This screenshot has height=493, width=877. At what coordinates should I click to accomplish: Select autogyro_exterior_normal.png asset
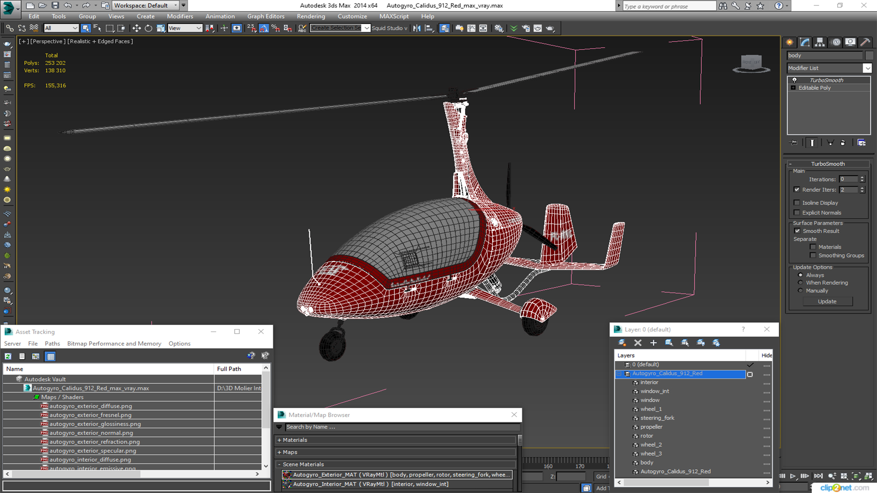click(91, 433)
